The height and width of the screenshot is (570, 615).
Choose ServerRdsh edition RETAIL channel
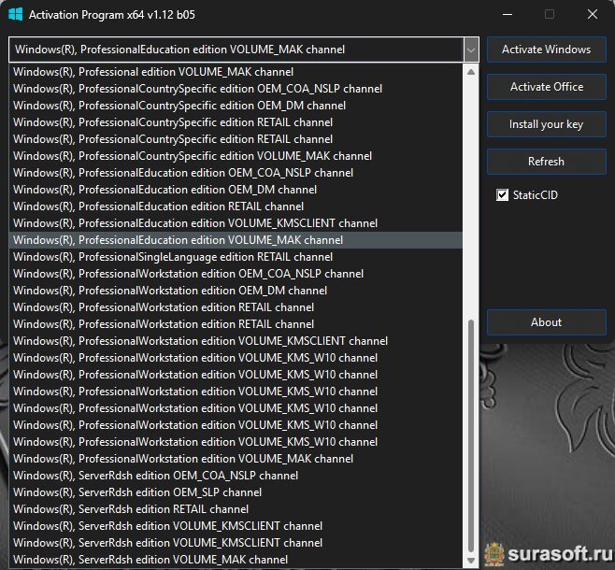(x=236, y=509)
